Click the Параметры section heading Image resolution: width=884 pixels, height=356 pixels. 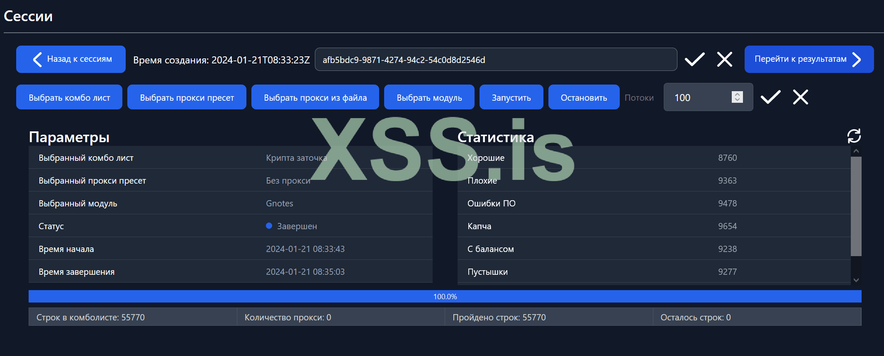pos(69,137)
